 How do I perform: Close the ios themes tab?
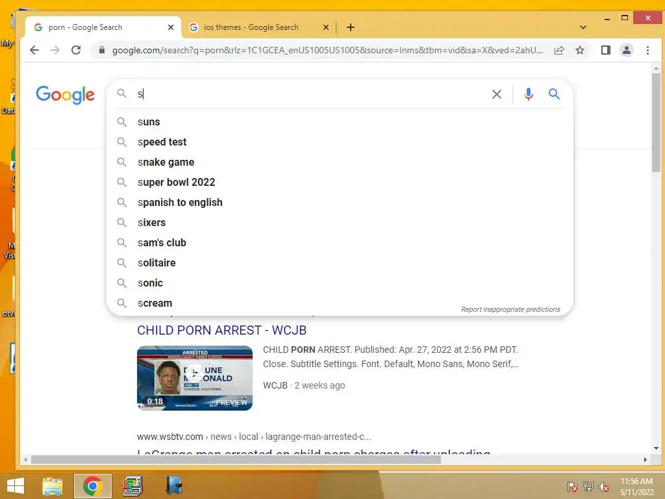(x=326, y=27)
